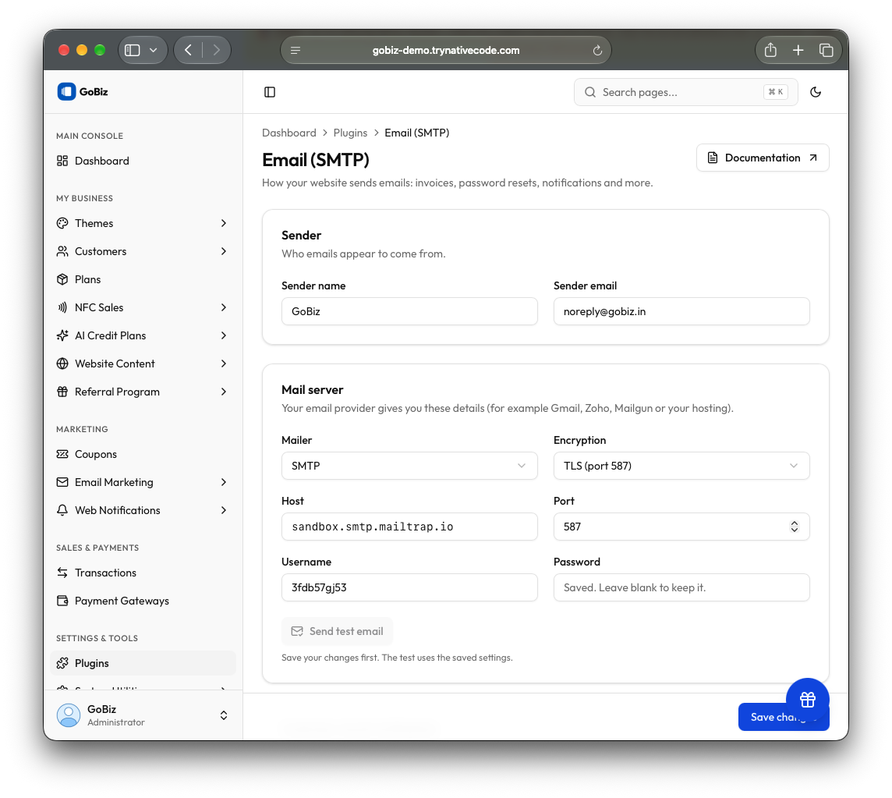Go to Dashboard breadcrumb link
The height and width of the screenshot is (798, 892).
coord(289,133)
